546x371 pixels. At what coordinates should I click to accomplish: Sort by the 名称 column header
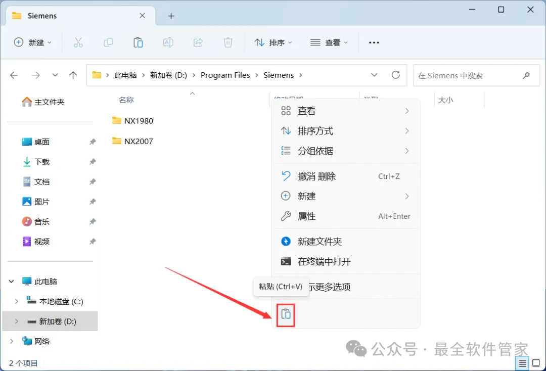click(126, 100)
